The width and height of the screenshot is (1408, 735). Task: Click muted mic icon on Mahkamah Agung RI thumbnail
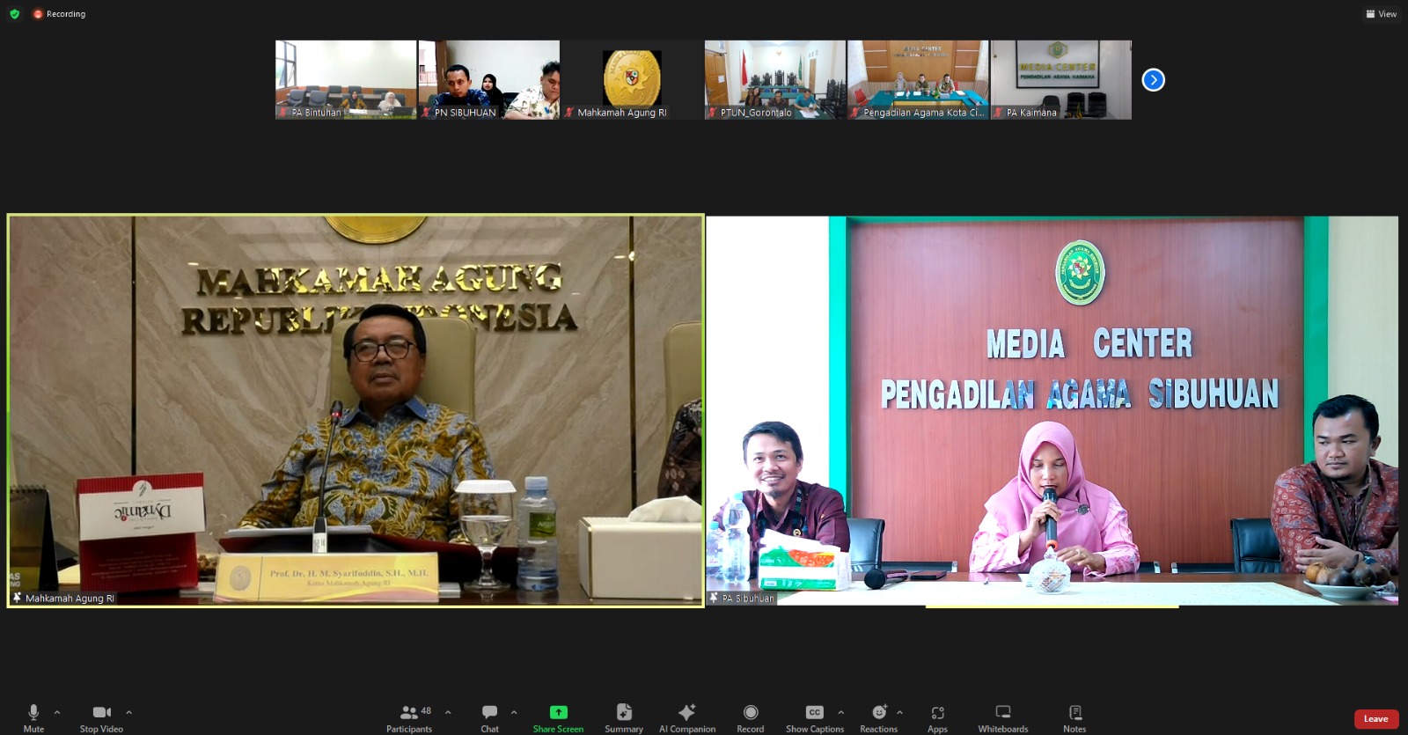pyautogui.click(x=569, y=113)
